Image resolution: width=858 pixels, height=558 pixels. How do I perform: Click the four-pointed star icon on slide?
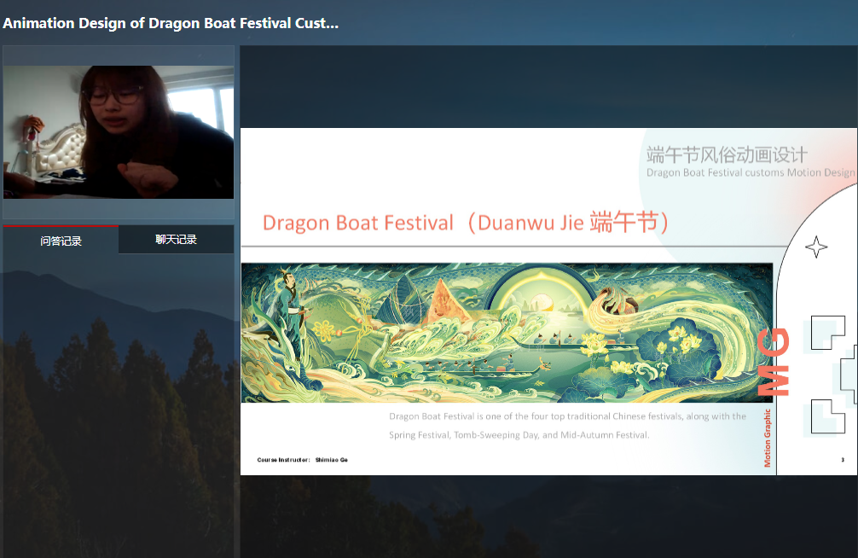pos(816,247)
